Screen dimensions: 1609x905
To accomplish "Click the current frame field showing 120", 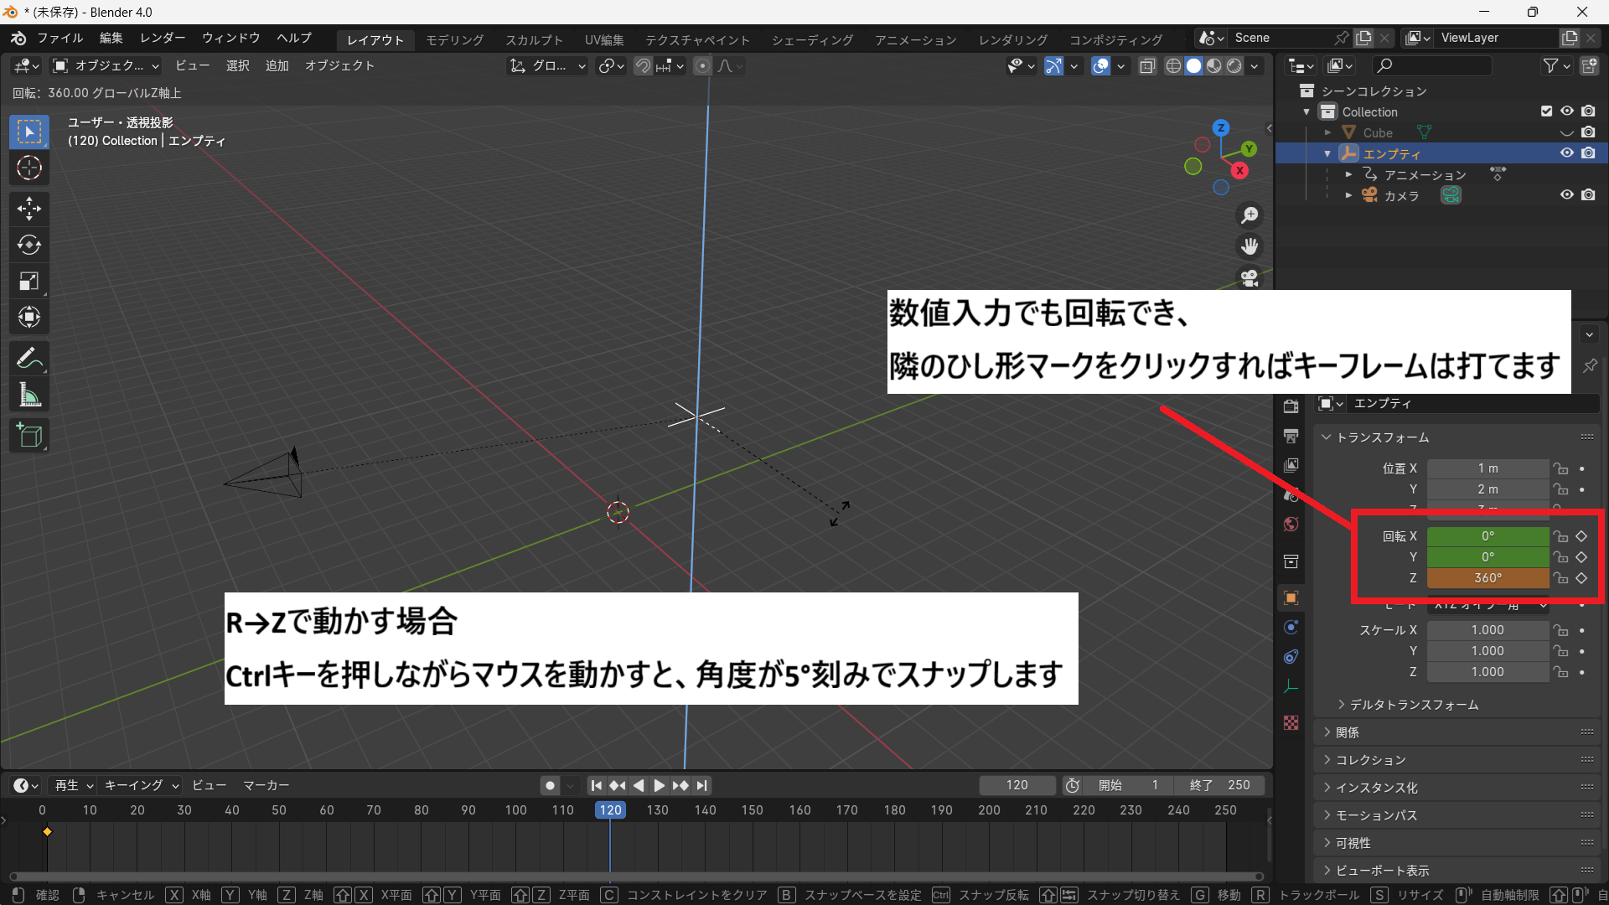I will click(x=1017, y=785).
